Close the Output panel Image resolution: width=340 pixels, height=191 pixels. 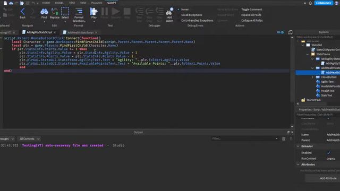tap(292, 132)
